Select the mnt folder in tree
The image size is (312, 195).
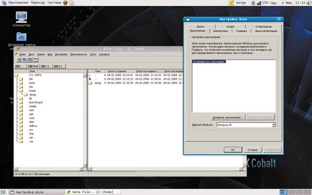pyautogui.click(x=31, y=110)
